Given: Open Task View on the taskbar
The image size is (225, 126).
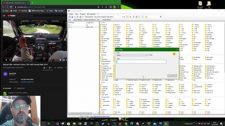Looking at the screenshot, I should pos(49,124).
